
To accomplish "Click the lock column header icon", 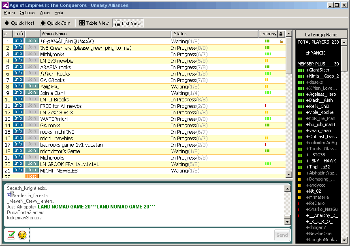I will tap(281, 34).
